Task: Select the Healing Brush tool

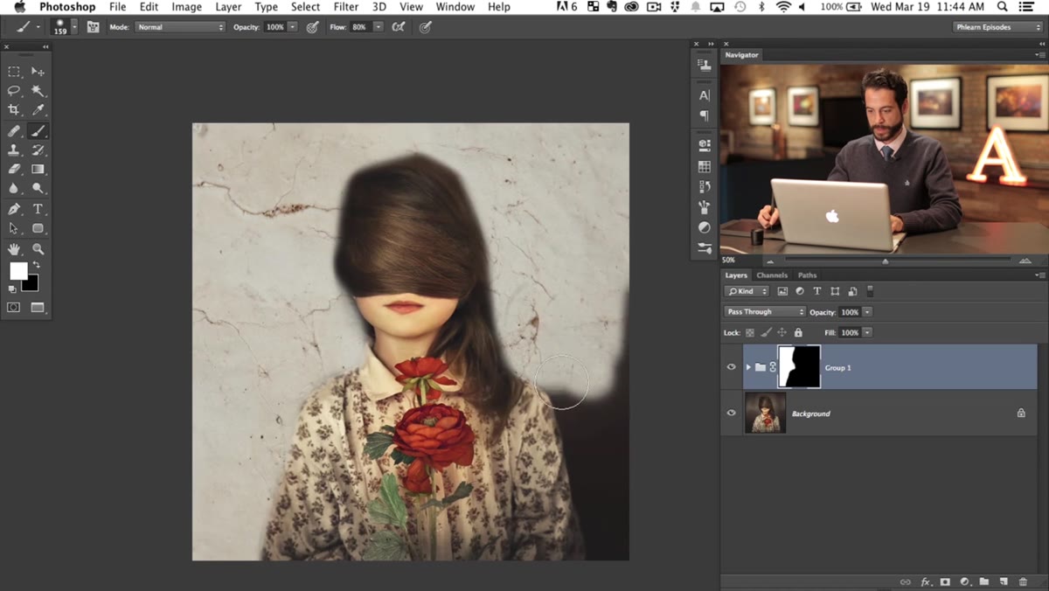Action: (14, 131)
